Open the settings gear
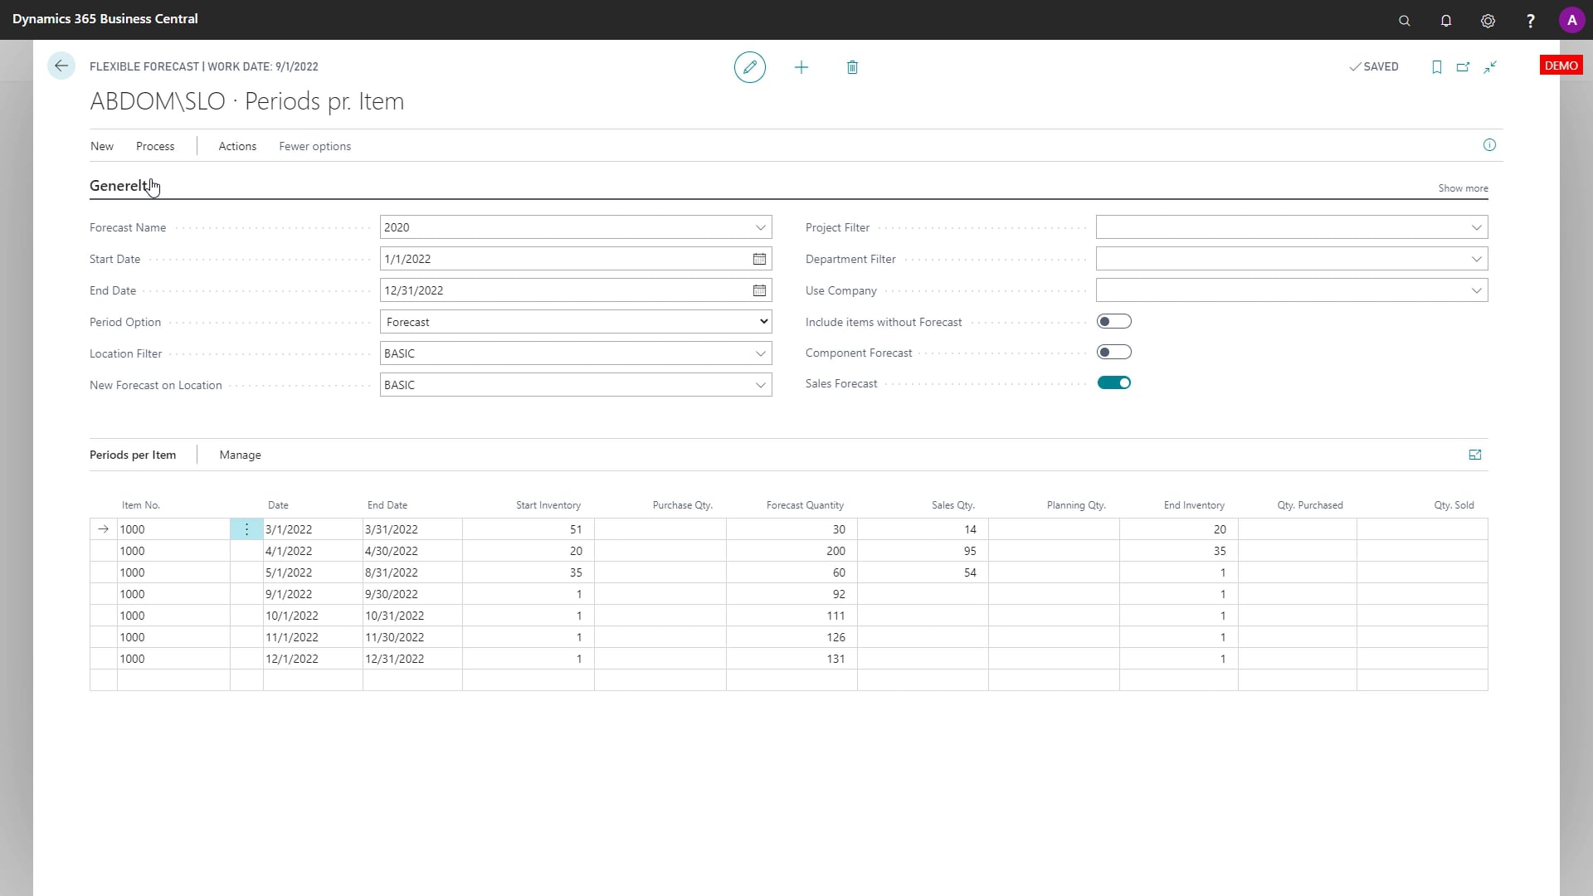 point(1488,21)
